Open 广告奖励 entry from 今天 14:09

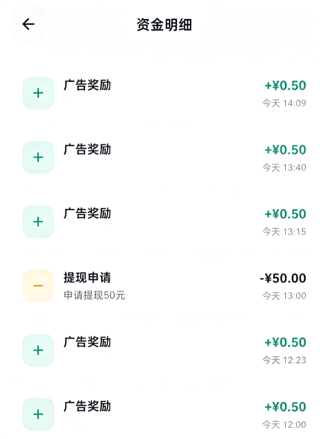click(x=87, y=85)
